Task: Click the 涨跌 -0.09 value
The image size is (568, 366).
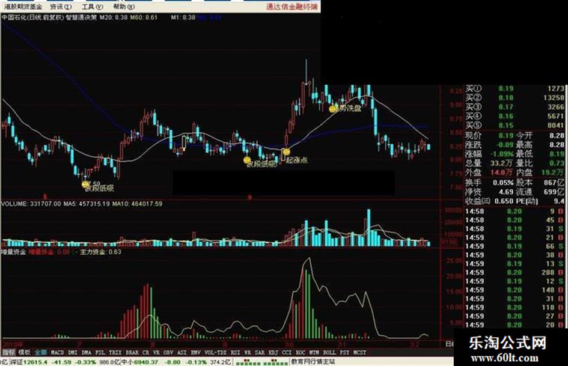Action: (x=505, y=145)
